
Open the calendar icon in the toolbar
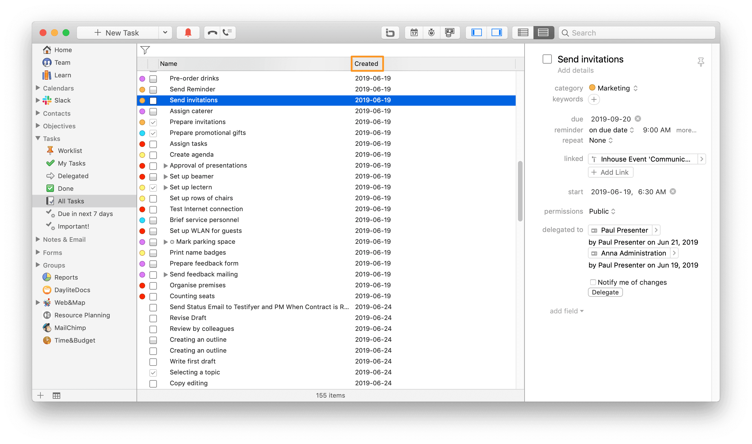(414, 33)
